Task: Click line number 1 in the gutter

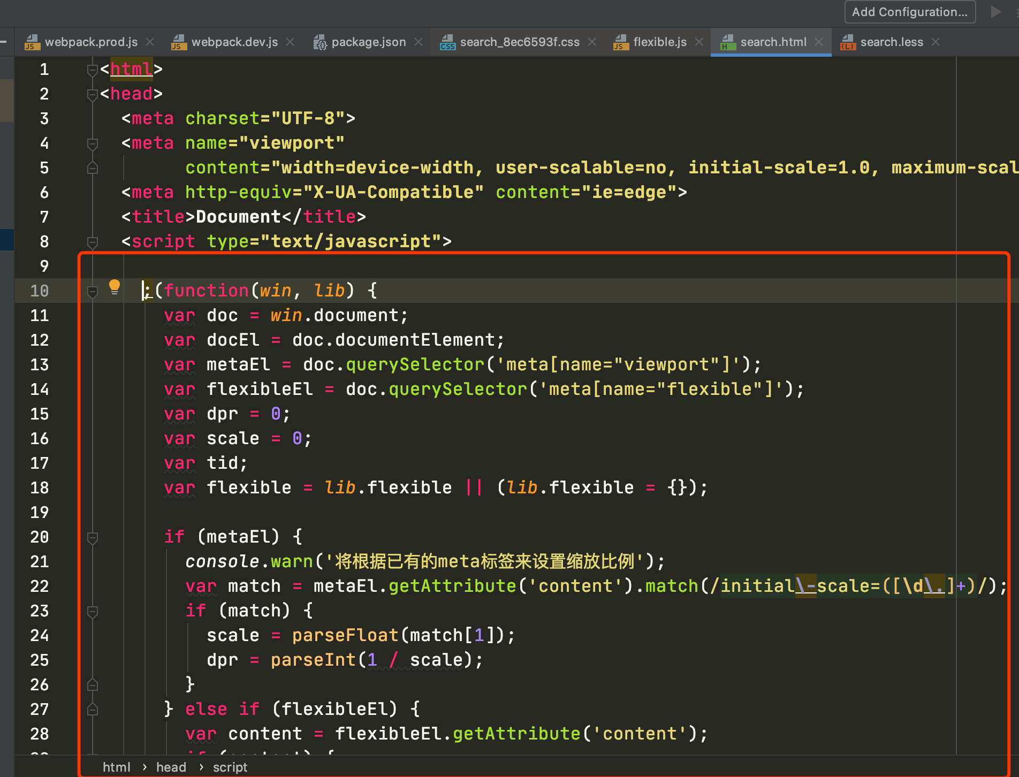Action: 44,69
